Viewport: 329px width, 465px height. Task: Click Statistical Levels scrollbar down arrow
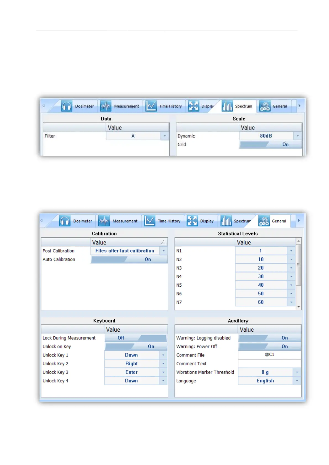click(298, 307)
